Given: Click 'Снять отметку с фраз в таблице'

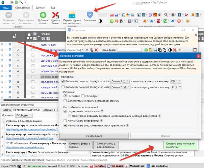Looking at the screenshot, I should (106, 145).
